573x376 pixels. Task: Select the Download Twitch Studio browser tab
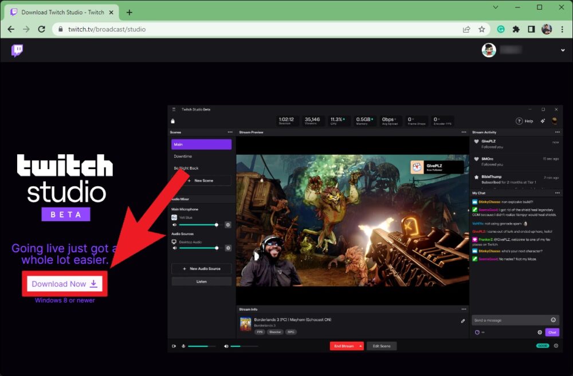(x=61, y=11)
